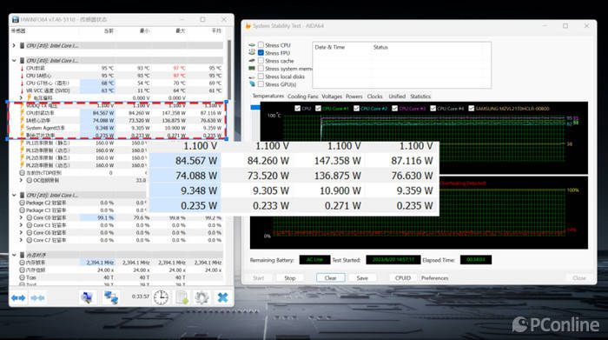This screenshot has width=608, height=340.
Task: Open HWiNFO sensor search magnifier icon
Action: [87, 297]
